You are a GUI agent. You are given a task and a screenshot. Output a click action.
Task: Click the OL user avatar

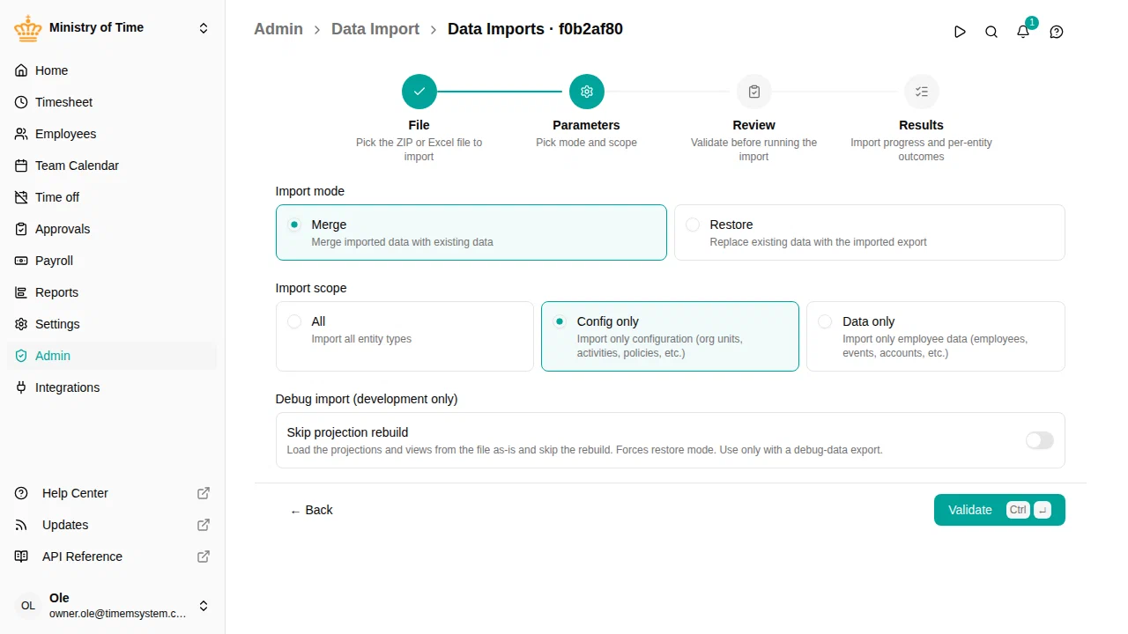(28, 606)
